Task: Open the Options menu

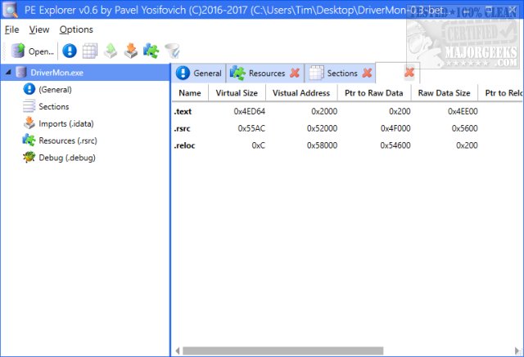Action: (x=76, y=29)
